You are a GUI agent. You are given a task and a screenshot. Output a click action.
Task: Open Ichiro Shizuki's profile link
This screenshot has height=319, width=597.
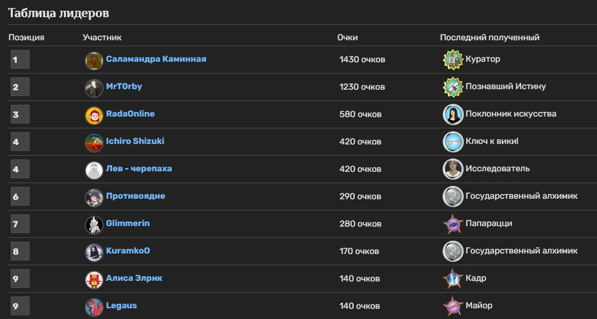pos(135,141)
